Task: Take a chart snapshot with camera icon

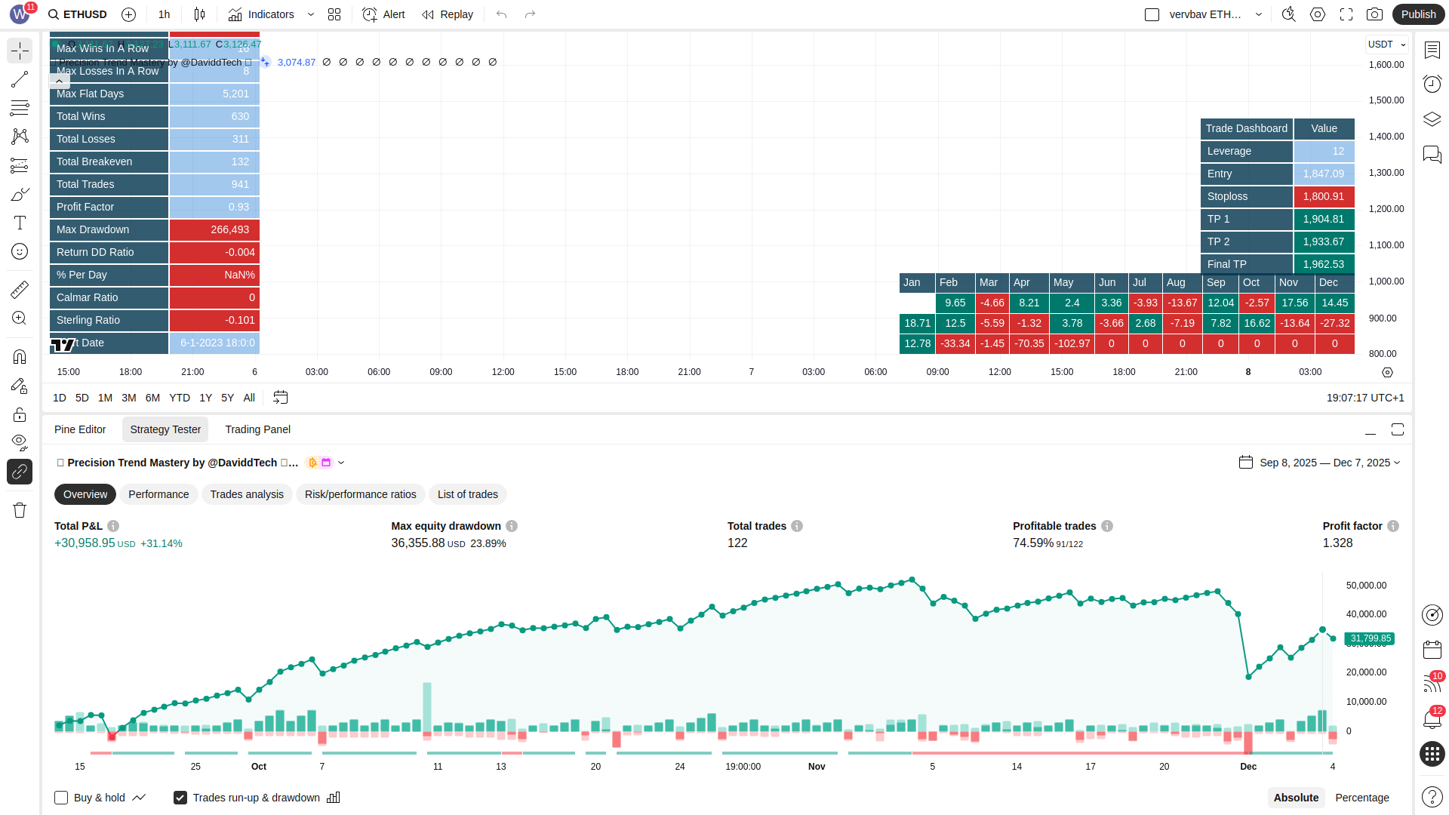Action: [1374, 14]
